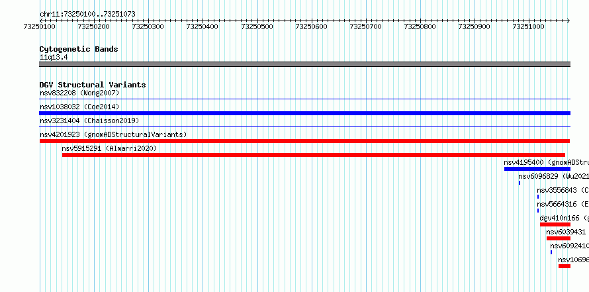This screenshot has height=292, width=589.
Task: Click the chr11:73250100..73251073 region label
Action: coord(87,15)
